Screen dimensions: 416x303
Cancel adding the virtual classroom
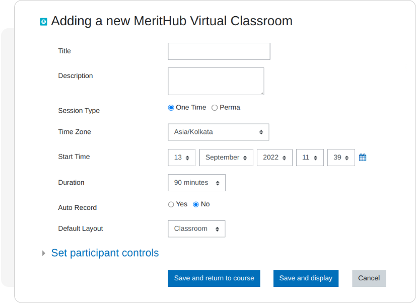(369, 278)
